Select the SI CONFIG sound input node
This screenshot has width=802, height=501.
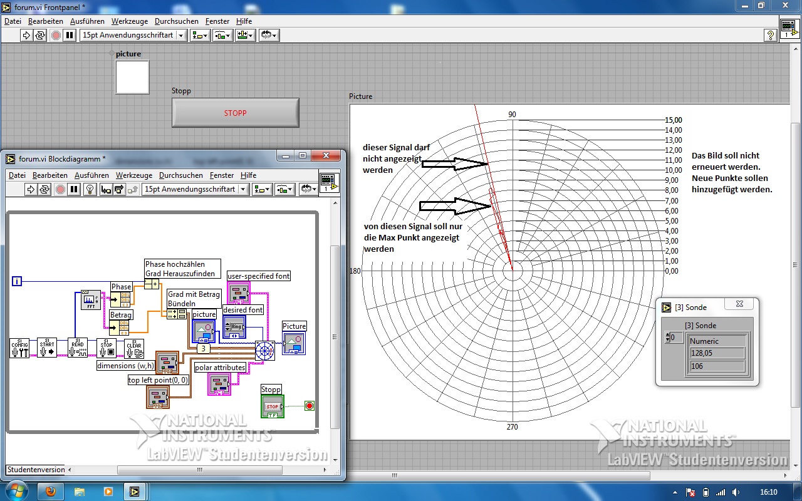[x=19, y=348]
